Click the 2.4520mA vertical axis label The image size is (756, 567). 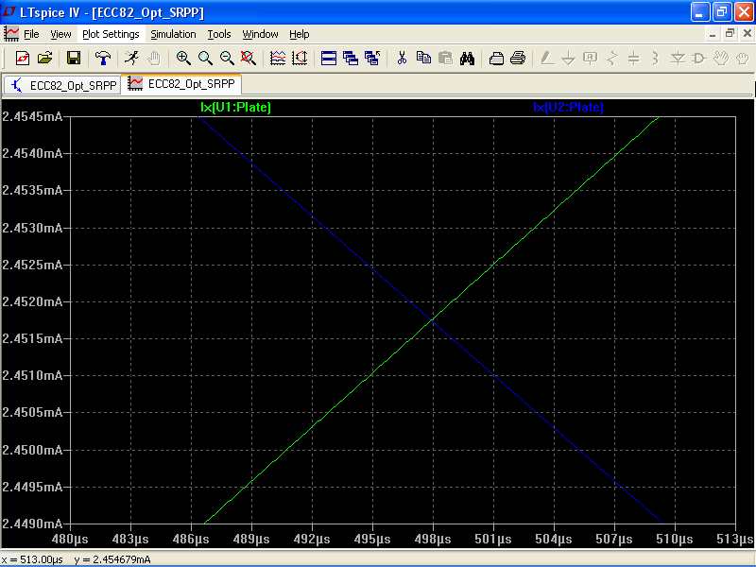click(x=32, y=301)
